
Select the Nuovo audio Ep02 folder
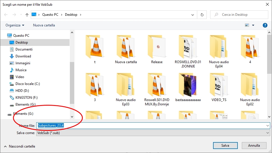tap(250, 89)
